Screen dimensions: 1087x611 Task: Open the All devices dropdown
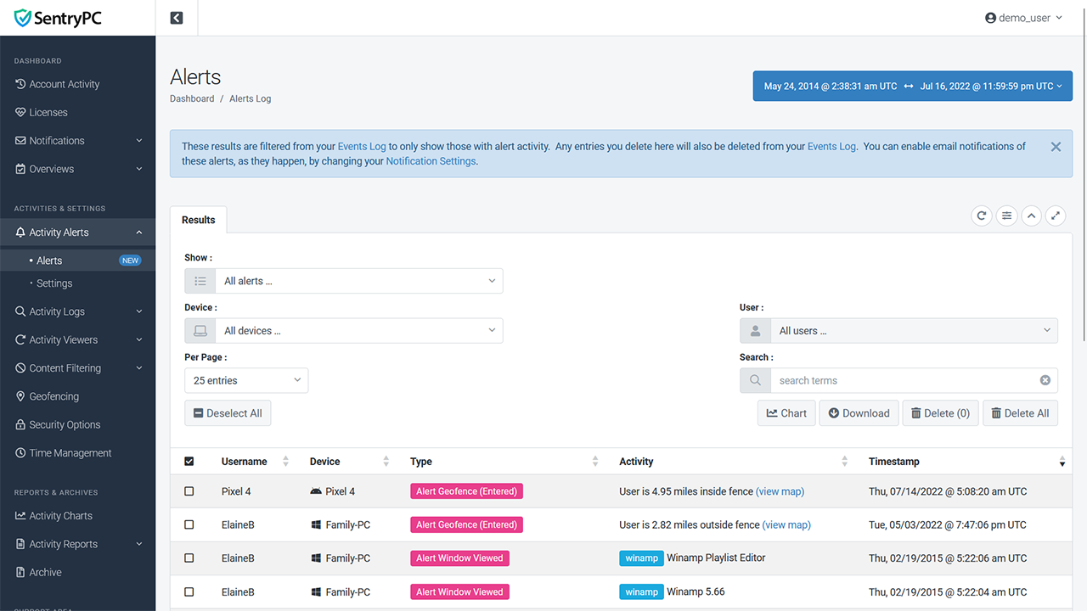(x=359, y=331)
